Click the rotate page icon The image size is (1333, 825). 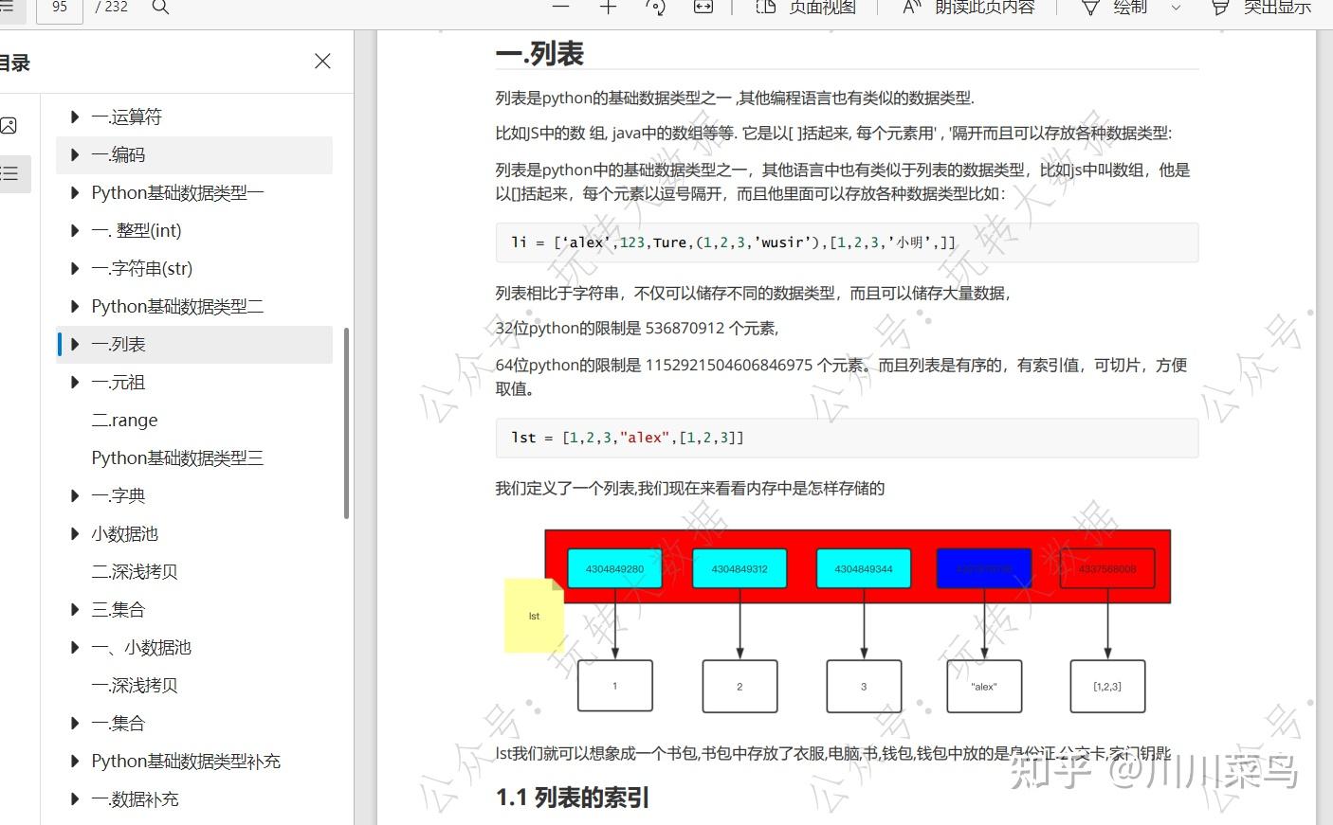(x=655, y=8)
